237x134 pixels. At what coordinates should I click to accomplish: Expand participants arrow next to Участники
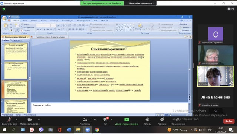[x=95, y=120]
